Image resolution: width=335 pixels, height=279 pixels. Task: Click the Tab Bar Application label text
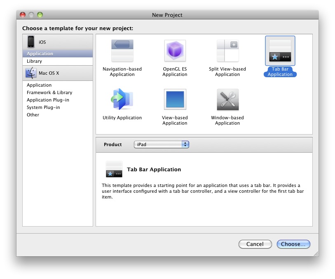280,72
